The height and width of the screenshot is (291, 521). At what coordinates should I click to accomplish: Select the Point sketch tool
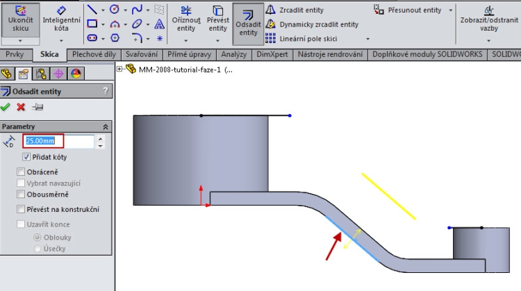pos(160,38)
